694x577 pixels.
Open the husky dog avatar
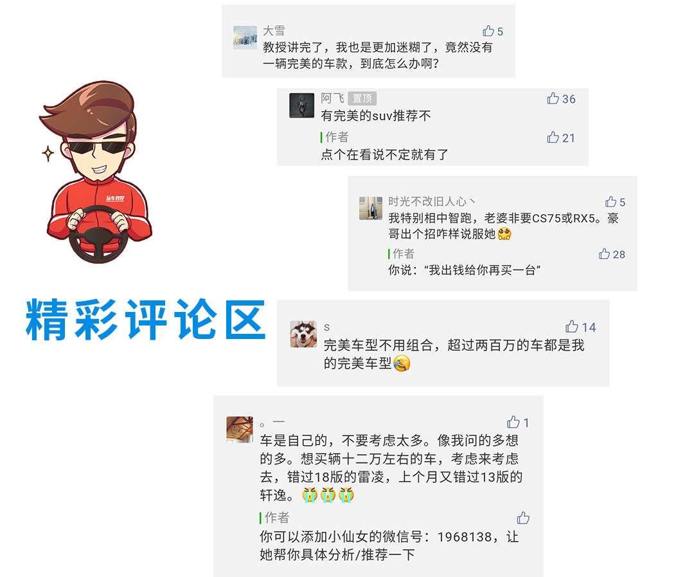303,334
